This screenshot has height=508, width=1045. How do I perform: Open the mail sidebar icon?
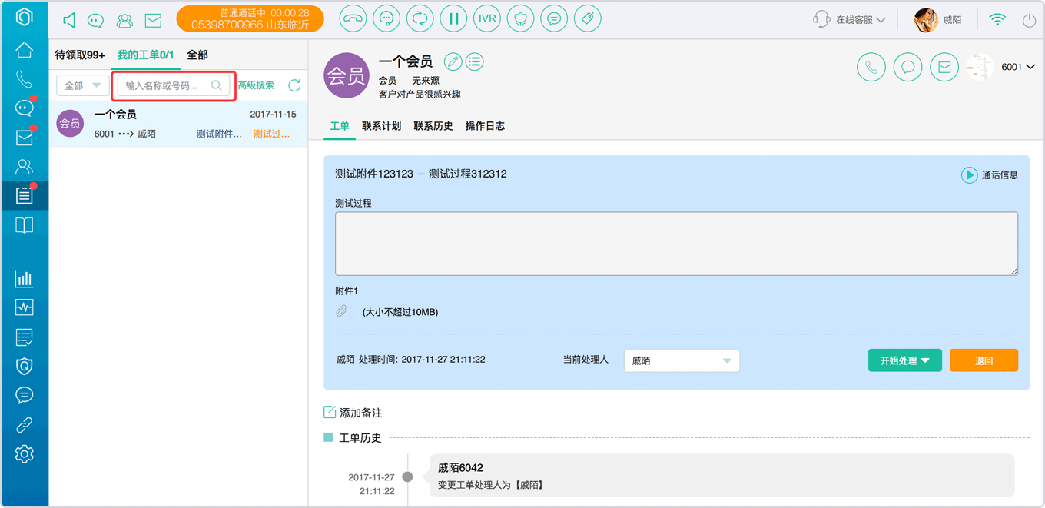click(x=25, y=138)
